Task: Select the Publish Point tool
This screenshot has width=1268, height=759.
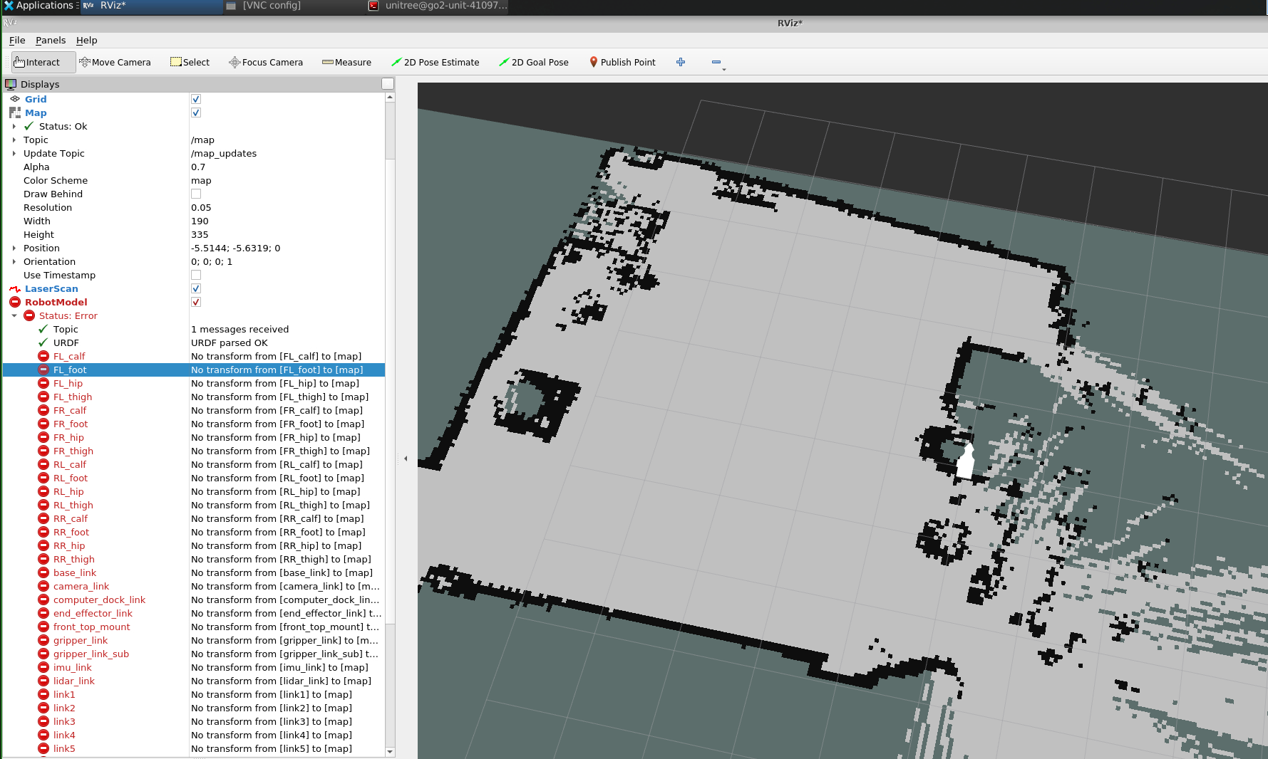Action: [x=622, y=63]
